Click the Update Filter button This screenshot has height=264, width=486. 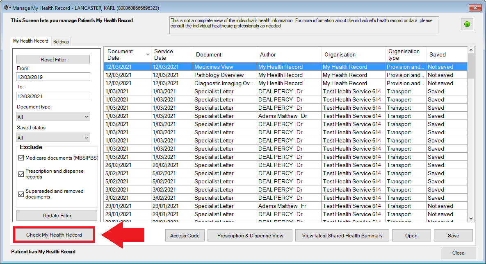click(x=57, y=215)
